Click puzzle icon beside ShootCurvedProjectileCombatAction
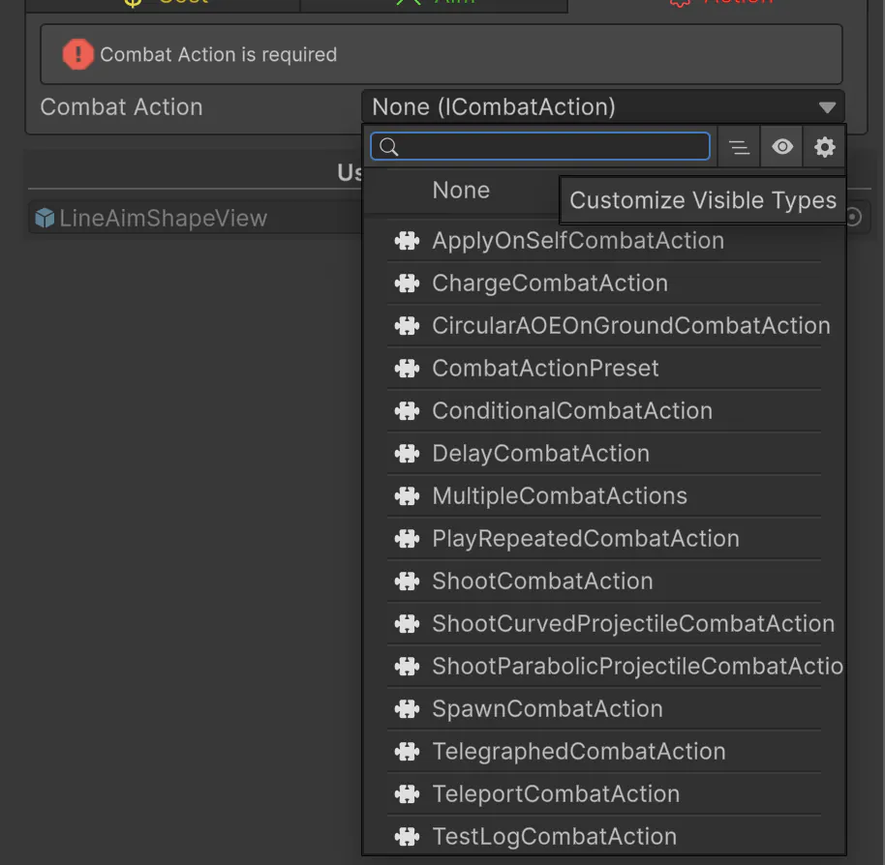 pos(407,624)
